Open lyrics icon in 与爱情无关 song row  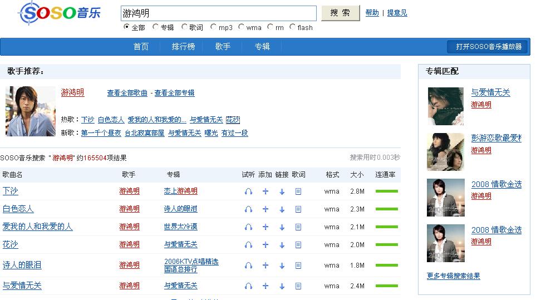tap(298, 286)
